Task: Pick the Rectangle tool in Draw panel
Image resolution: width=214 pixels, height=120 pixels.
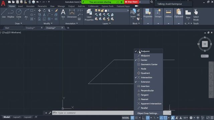Action: (x=32, y=10)
